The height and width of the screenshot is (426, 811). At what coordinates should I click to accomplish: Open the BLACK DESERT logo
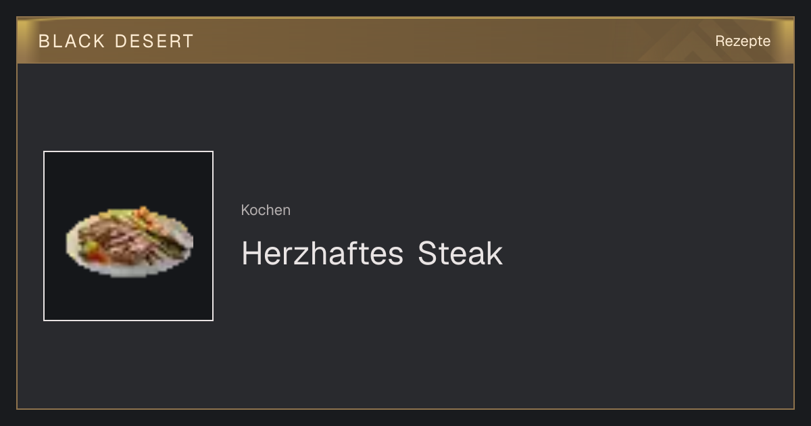pos(116,41)
